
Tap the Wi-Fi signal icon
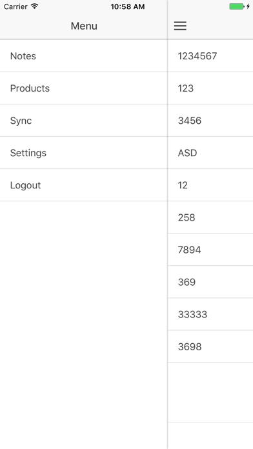coord(34,6)
